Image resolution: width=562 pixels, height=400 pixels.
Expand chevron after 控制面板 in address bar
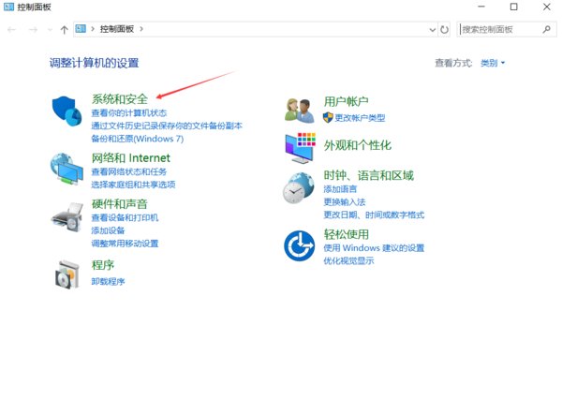(141, 29)
